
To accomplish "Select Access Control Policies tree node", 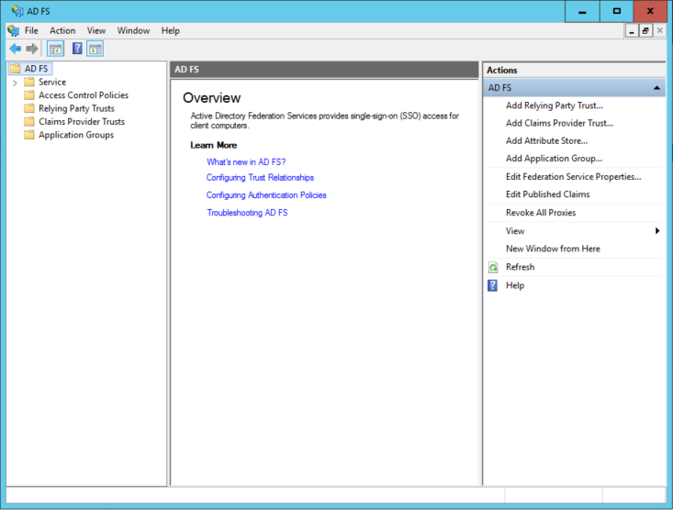I will (x=84, y=95).
